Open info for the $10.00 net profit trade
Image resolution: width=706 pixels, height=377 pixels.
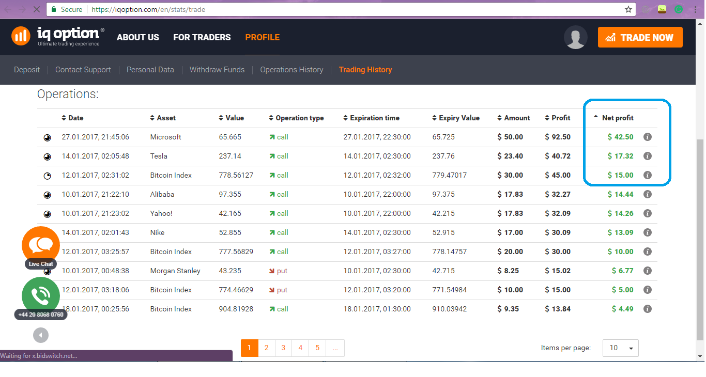point(647,252)
